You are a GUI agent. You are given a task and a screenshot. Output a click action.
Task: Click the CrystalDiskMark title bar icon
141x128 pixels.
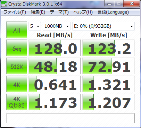click(4, 4)
